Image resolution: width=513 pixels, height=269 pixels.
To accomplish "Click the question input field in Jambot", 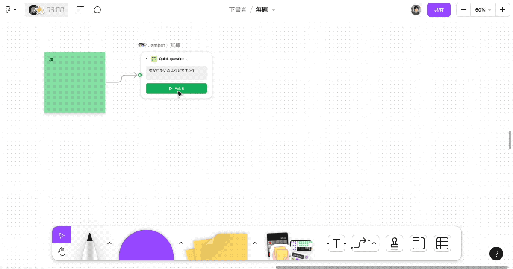I will tap(176, 73).
